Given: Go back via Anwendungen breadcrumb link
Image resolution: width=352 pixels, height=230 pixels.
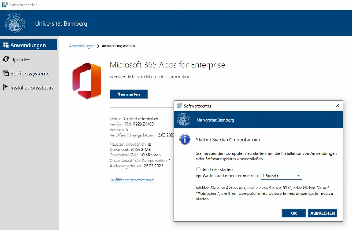Looking at the screenshot, I should coord(82,46).
